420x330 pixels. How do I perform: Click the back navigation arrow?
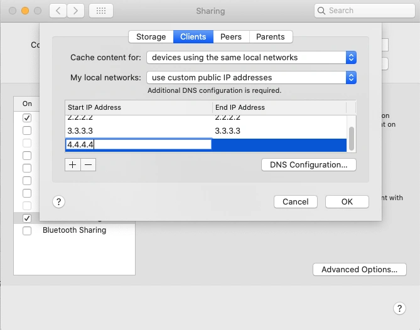(x=58, y=11)
